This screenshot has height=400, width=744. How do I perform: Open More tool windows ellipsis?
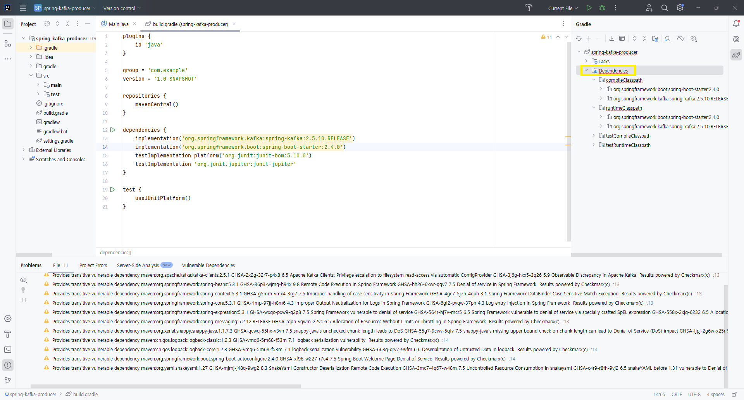click(x=8, y=59)
